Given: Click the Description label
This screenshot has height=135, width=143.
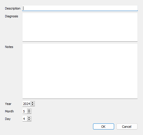Looking at the screenshot, I should coord(13,8).
